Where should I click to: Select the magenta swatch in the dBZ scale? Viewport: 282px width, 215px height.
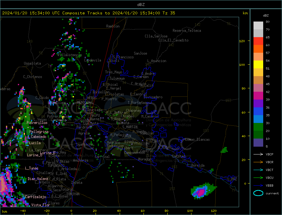tap(258, 96)
